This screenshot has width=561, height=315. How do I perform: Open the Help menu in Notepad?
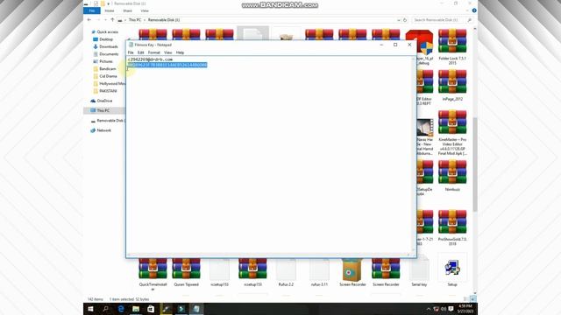point(180,52)
